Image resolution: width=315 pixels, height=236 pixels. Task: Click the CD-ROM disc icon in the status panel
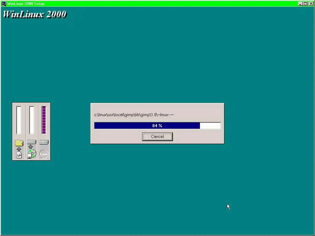point(32,154)
